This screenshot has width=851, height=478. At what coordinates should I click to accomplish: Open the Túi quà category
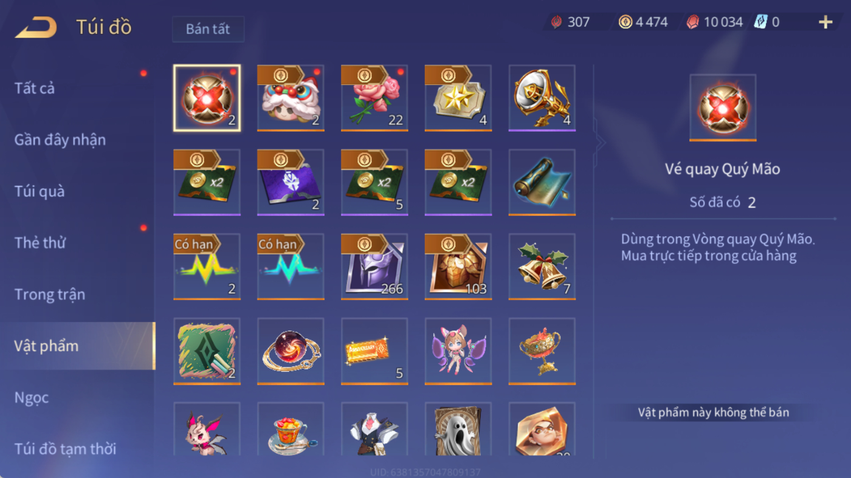40,191
